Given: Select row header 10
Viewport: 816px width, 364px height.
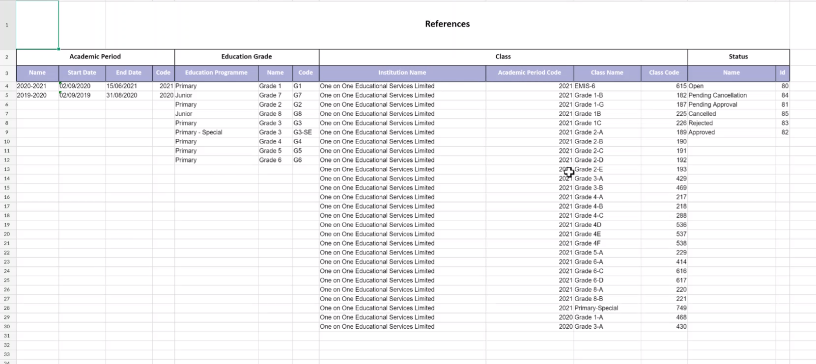Looking at the screenshot, I should [x=7, y=142].
